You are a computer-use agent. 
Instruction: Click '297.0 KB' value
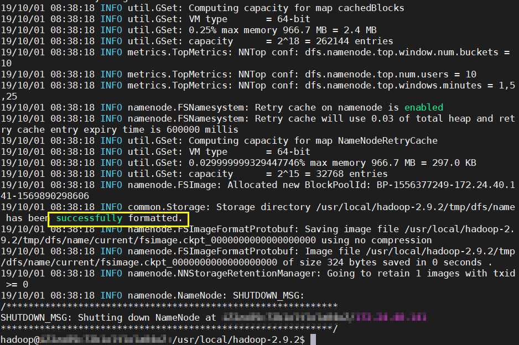tap(451, 163)
